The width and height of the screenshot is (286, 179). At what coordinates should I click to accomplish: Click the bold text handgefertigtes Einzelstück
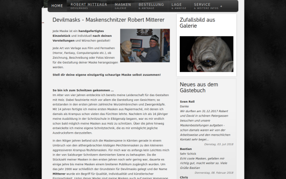(78, 33)
